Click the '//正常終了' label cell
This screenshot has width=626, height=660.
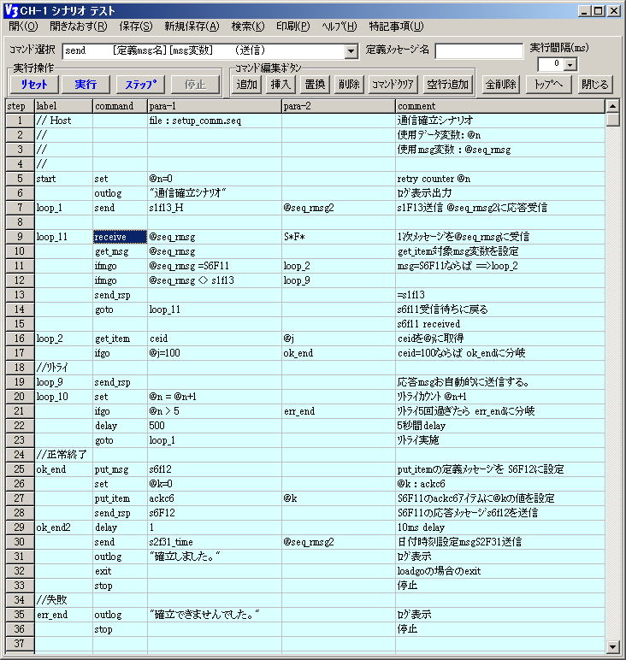(x=63, y=455)
